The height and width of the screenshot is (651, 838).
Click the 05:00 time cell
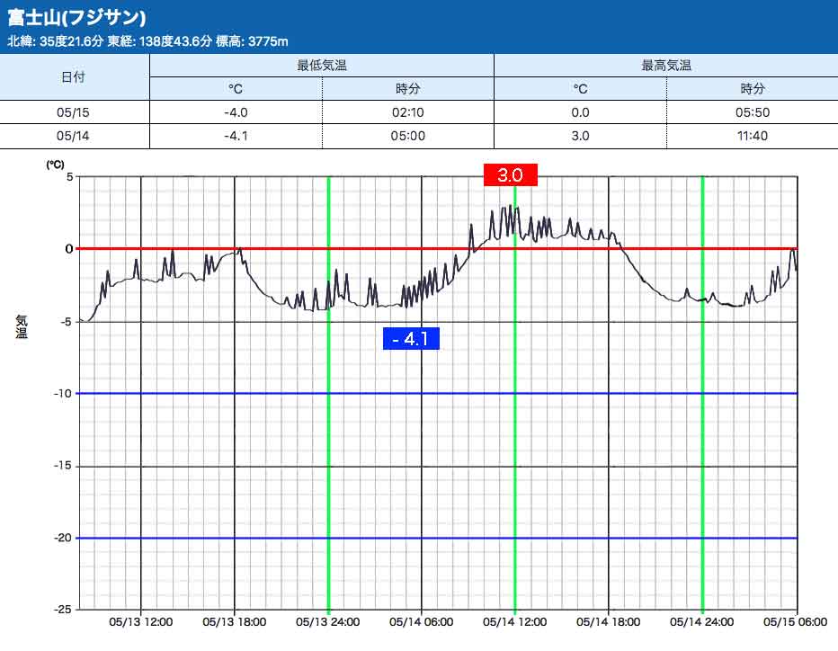pyautogui.click(x=408, y=136)
